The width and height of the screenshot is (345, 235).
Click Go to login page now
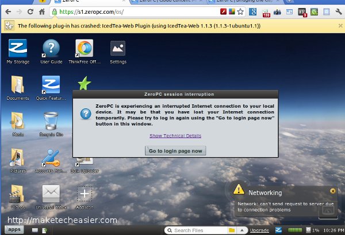(x=175, y=151)
